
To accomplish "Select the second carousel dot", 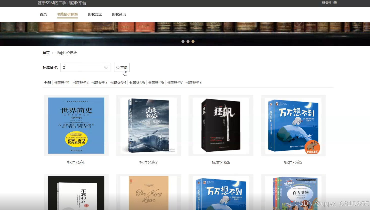I will 188,41.
